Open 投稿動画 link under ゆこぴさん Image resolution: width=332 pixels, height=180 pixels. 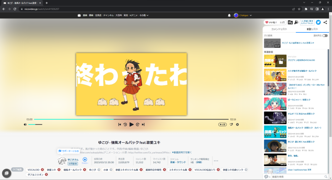pos(73,163)
